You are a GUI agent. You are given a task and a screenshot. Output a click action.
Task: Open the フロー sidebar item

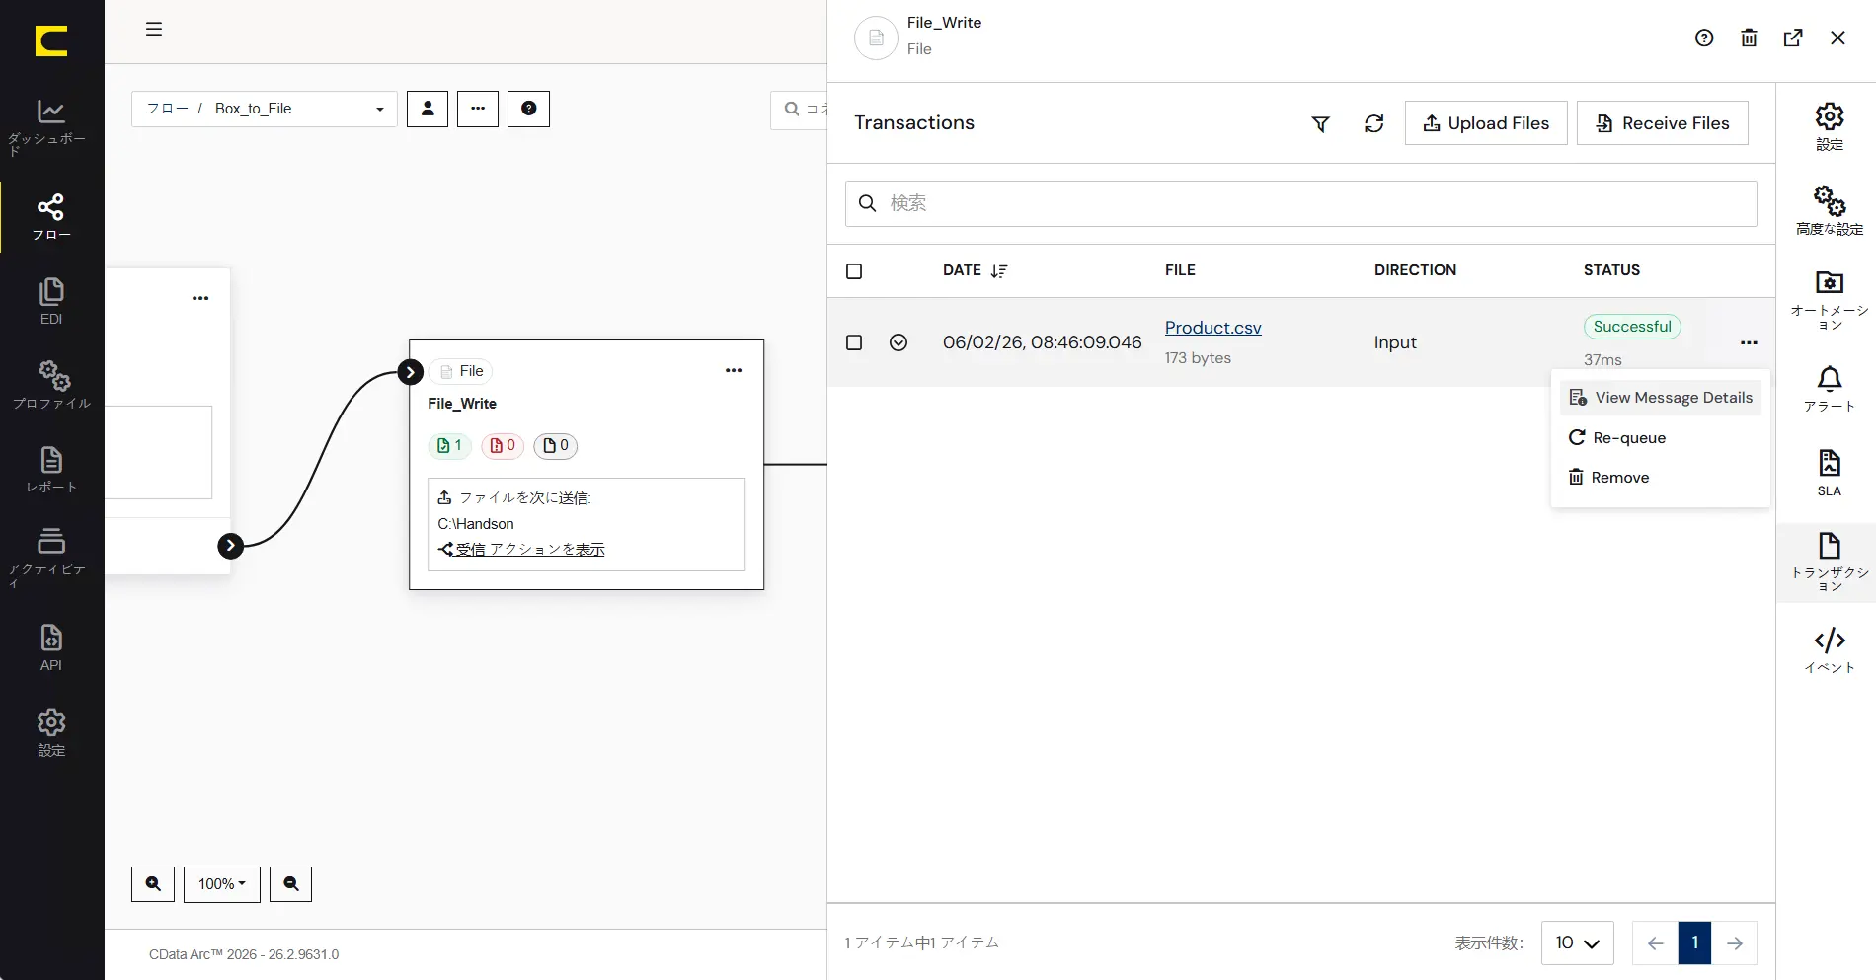(x=51, y=217)
